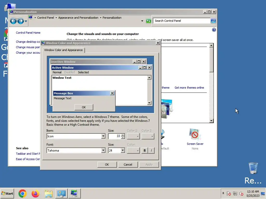Open Windows Explorer from the taskbar
The image size is (266, 199).
point(49,194)
